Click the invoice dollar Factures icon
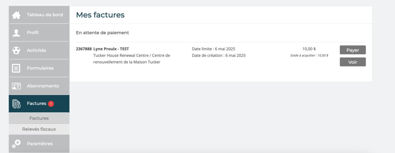This screenshot has width=395, height=153. [17, 104]
